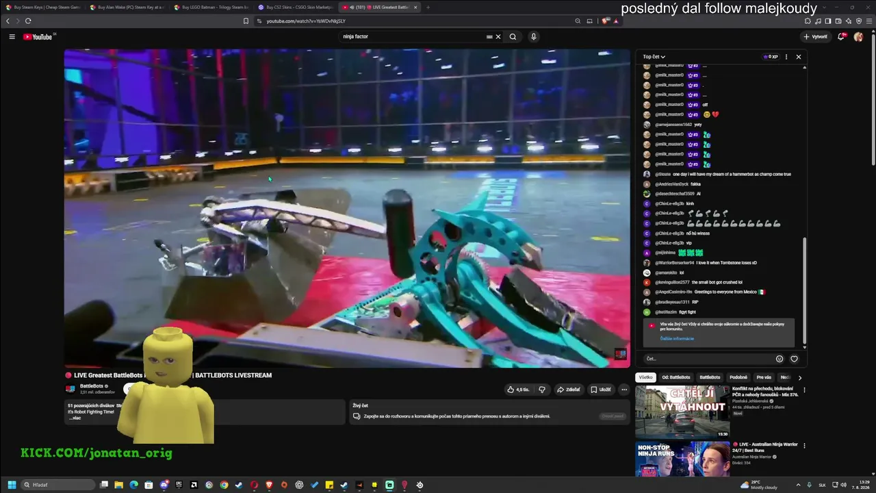Image resolution: width=876 pixels, height=493 pixels.
Task: Open Microsoft Edge from the taskbar
Action: pos(133,485)
